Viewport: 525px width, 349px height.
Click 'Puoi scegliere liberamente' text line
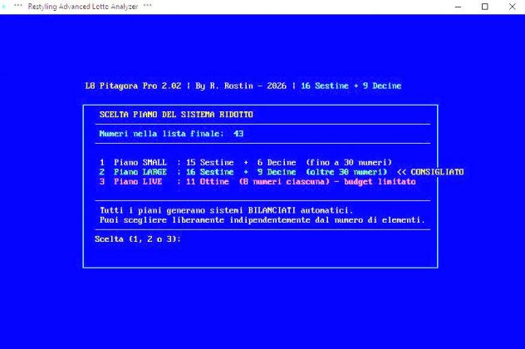coord(262,220)
